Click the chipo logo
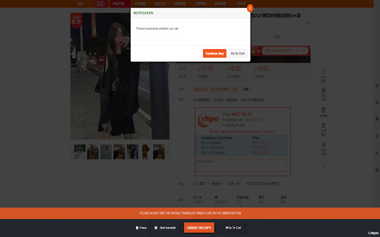380x237 pixels. tap(208, 120)
